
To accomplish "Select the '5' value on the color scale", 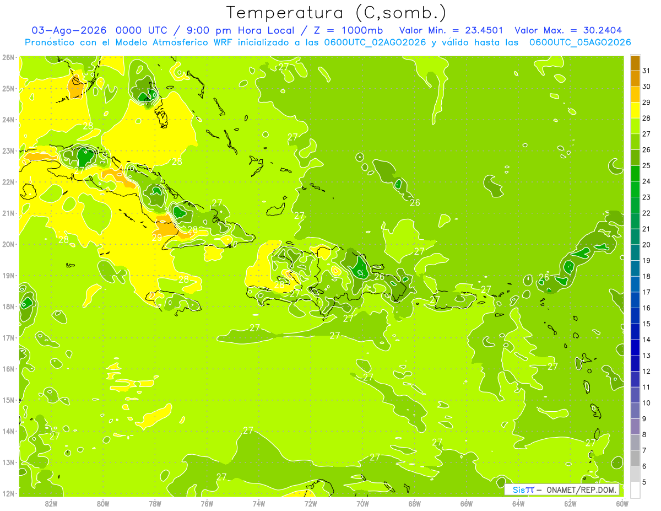I will pyautogui.click(x=644, y=482).
